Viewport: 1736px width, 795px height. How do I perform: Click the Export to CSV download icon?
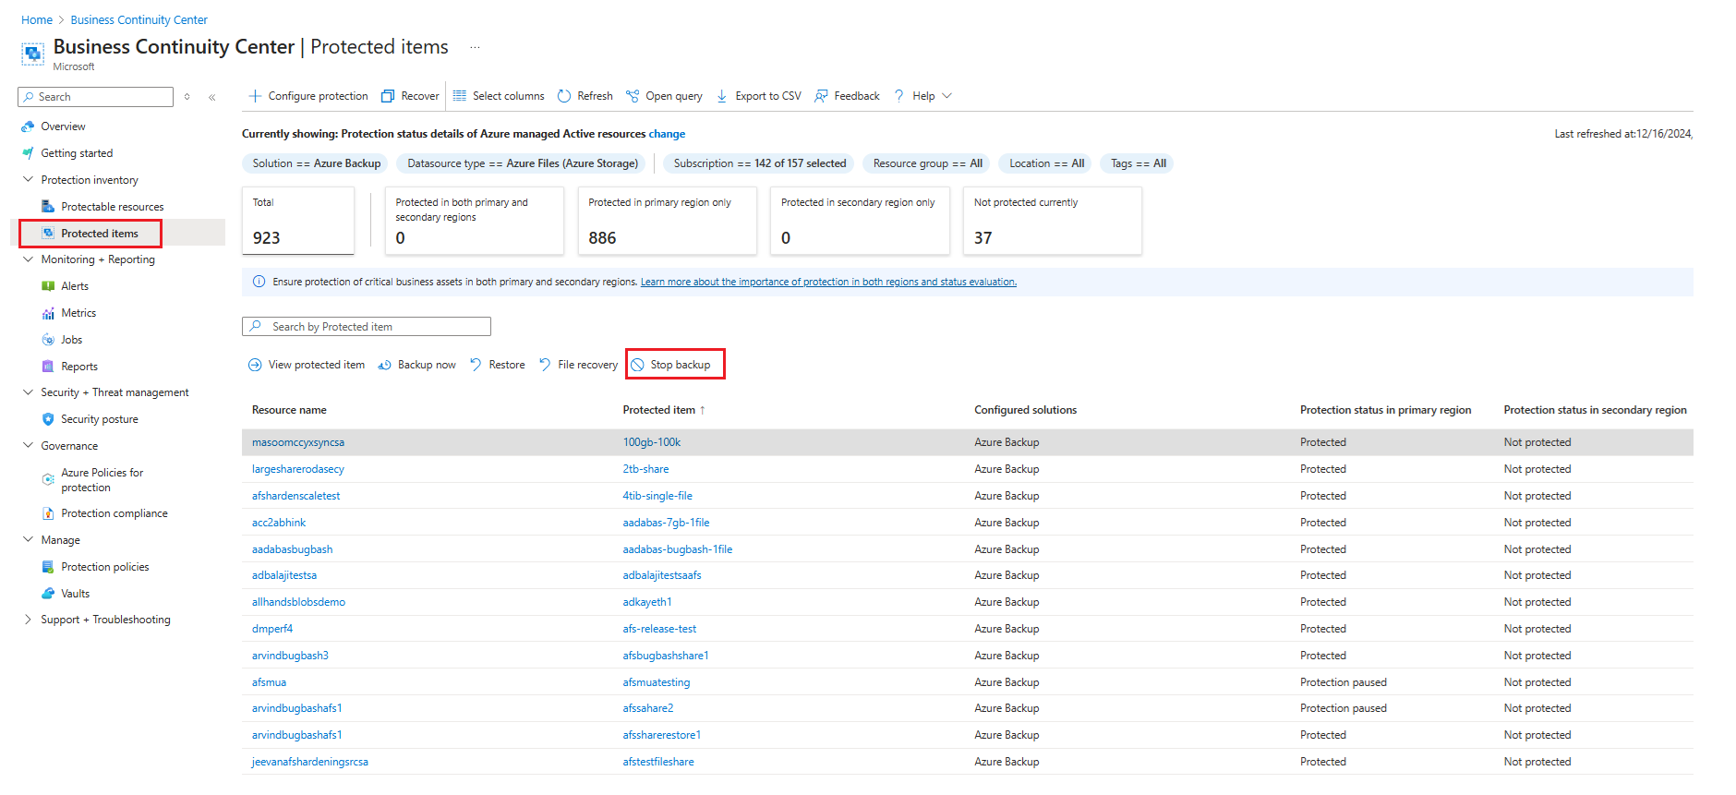coord(722,96)
